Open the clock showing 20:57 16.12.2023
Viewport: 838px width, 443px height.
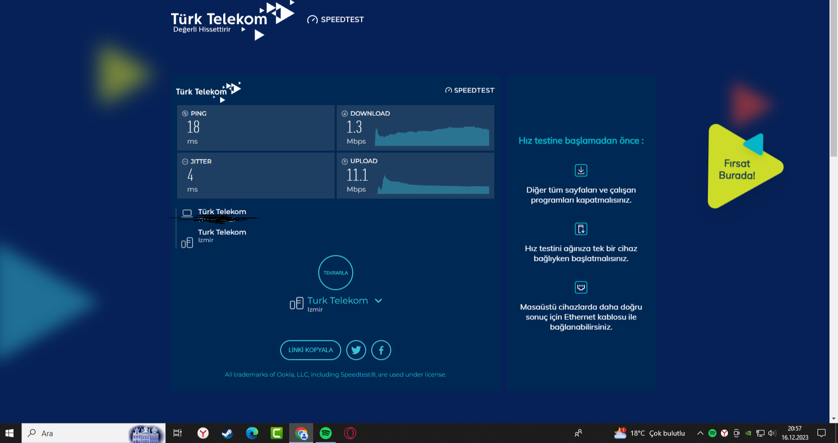[795, 433]
